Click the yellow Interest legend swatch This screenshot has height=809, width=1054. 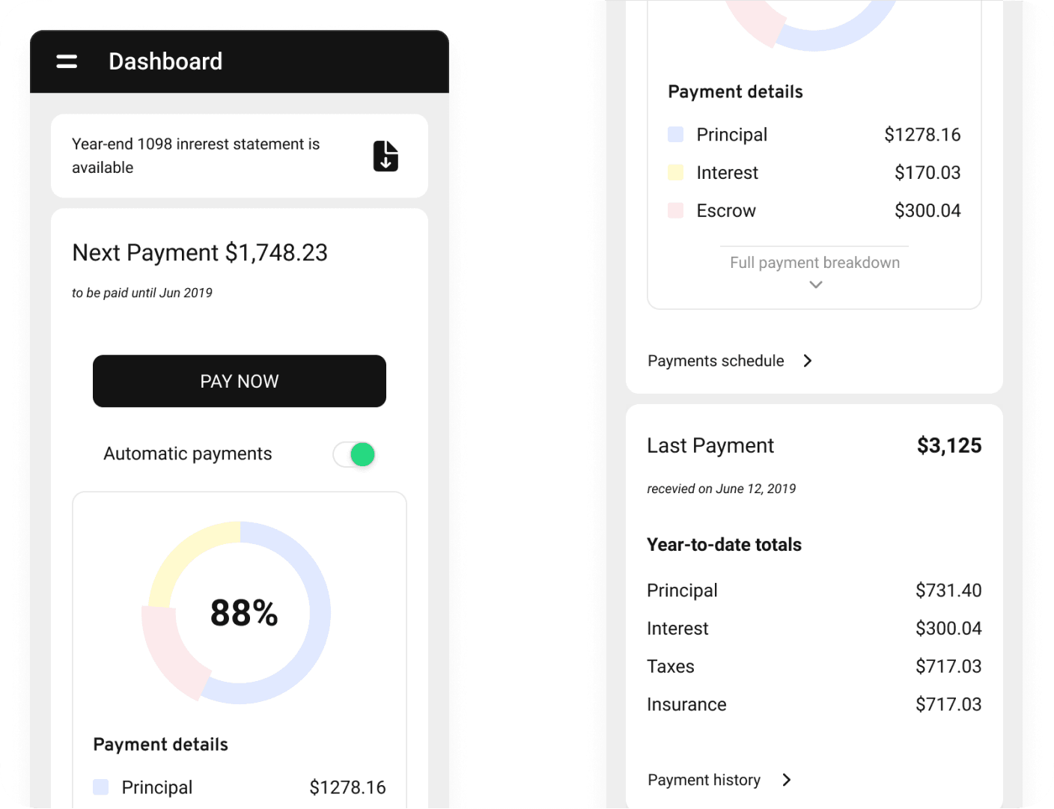pos(675,172)
